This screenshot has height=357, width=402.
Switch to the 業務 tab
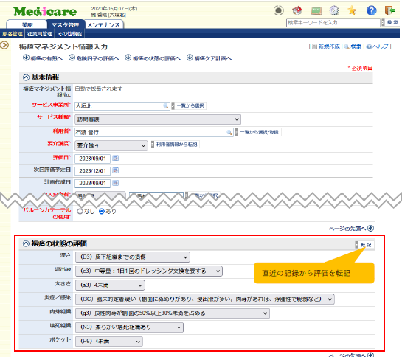(x=27, y=24)
